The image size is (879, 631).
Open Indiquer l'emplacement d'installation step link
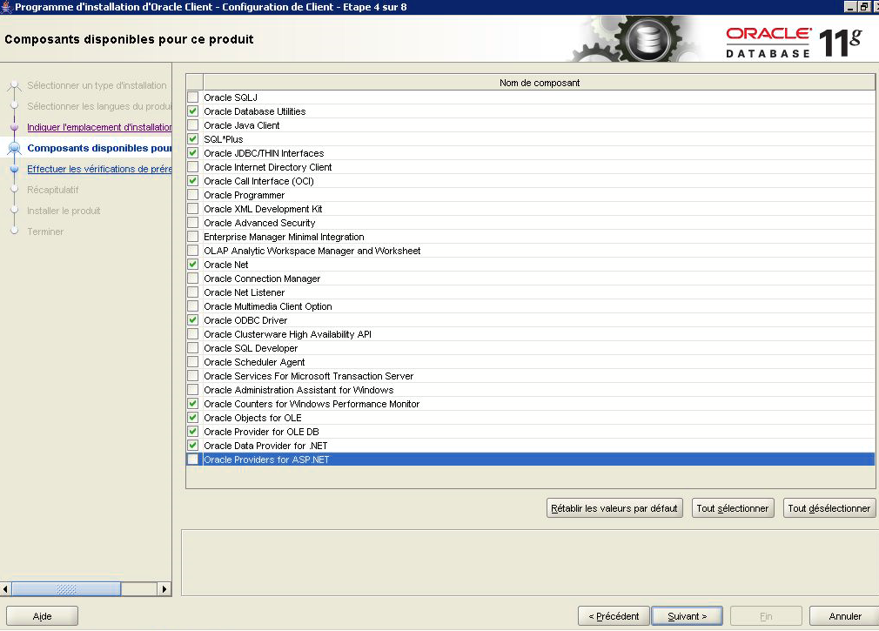click(99, 127)
